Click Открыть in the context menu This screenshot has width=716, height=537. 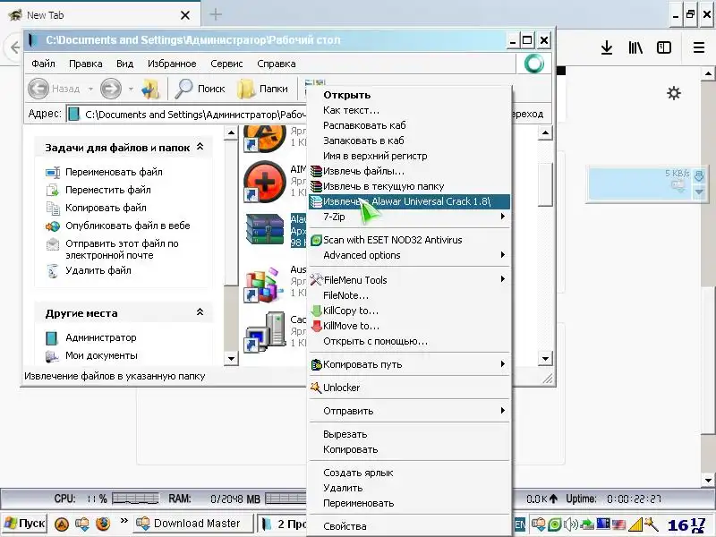[347, 95]
